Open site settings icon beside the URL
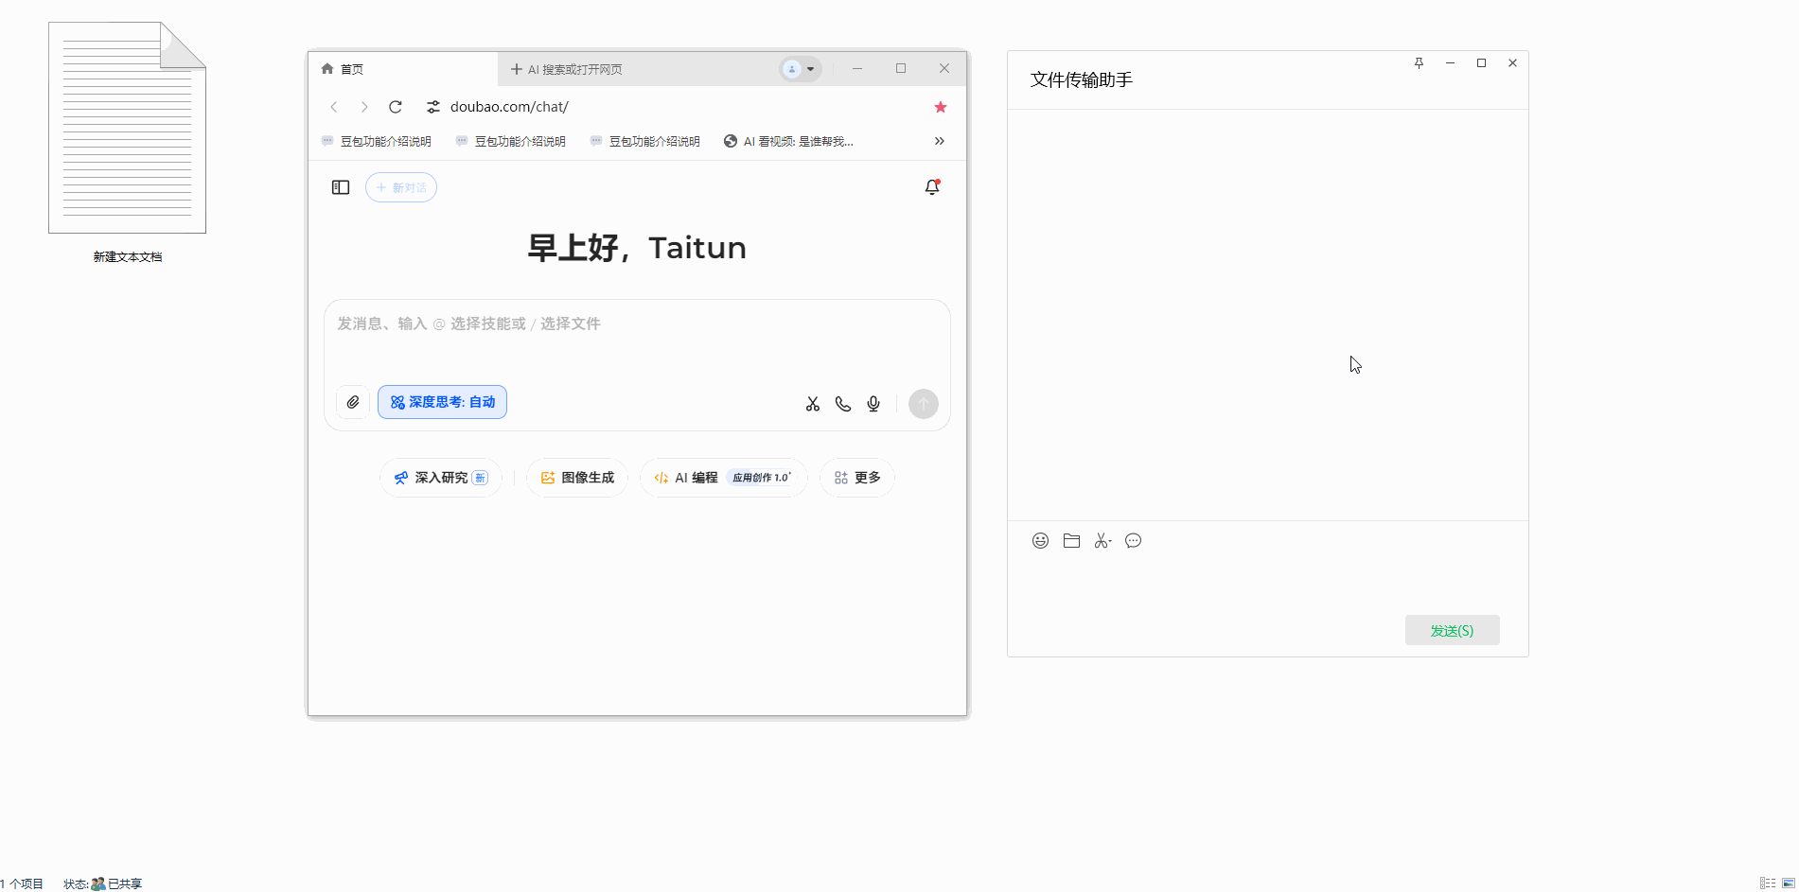The height and width of the screenshot is (892, 1799). pyautogui.click(x=433, y=107)
